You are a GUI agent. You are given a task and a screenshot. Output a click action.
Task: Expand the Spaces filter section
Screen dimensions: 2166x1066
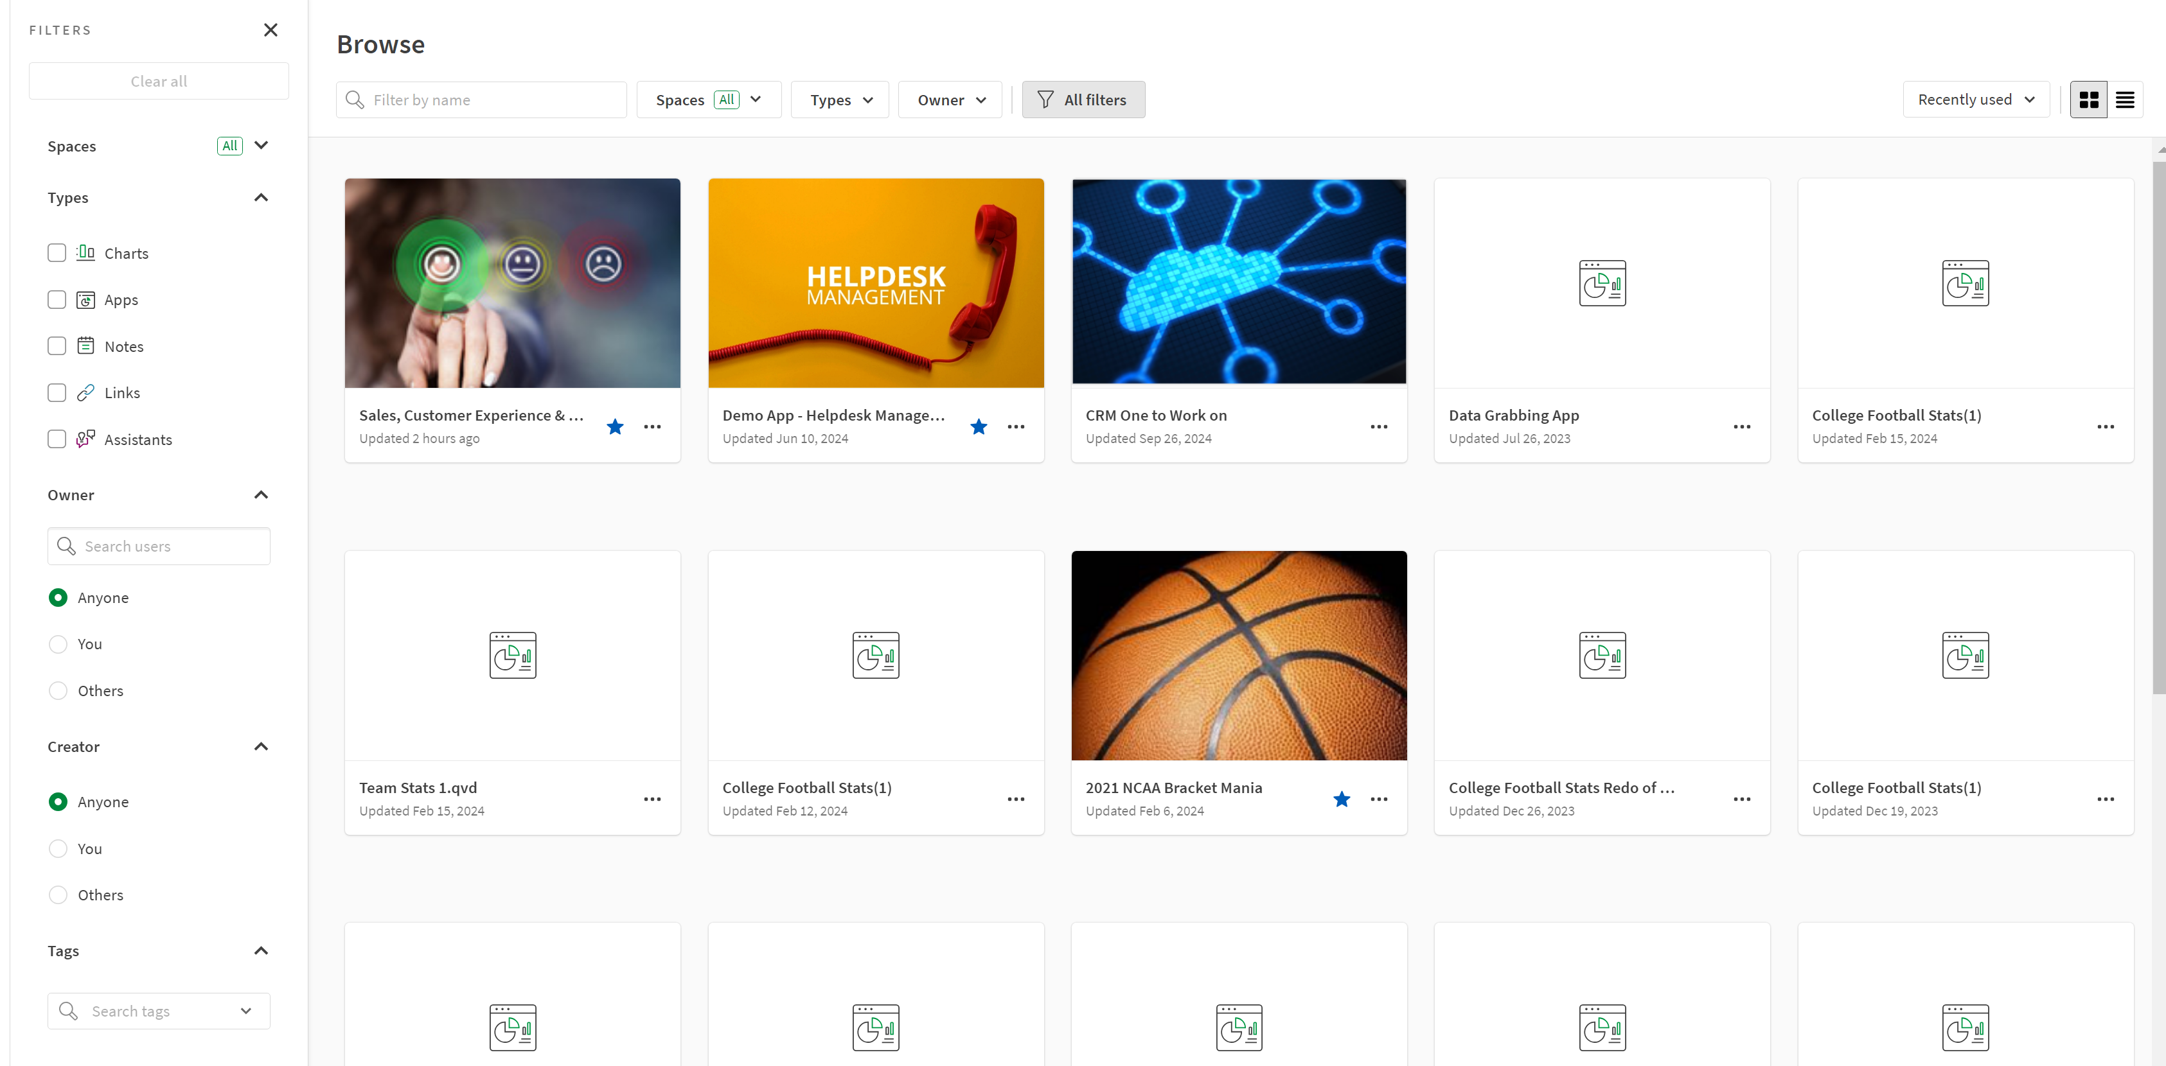point(262,145)
